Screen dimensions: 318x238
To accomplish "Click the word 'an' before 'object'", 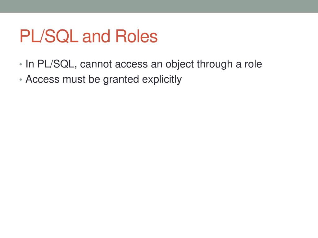I will tap(157, 64).
